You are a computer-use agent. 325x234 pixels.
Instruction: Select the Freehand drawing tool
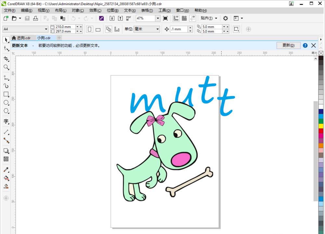coord(6,78)
